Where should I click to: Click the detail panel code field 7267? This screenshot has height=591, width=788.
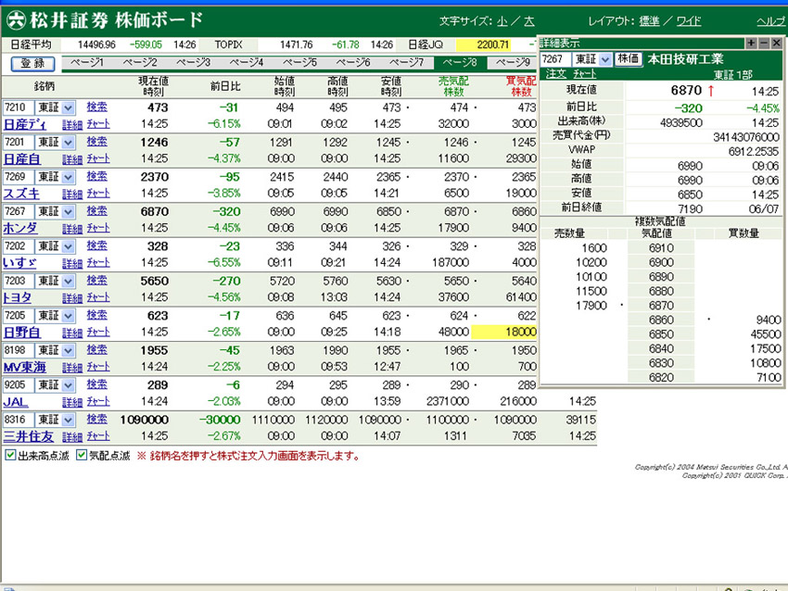[x=556, y=59]
